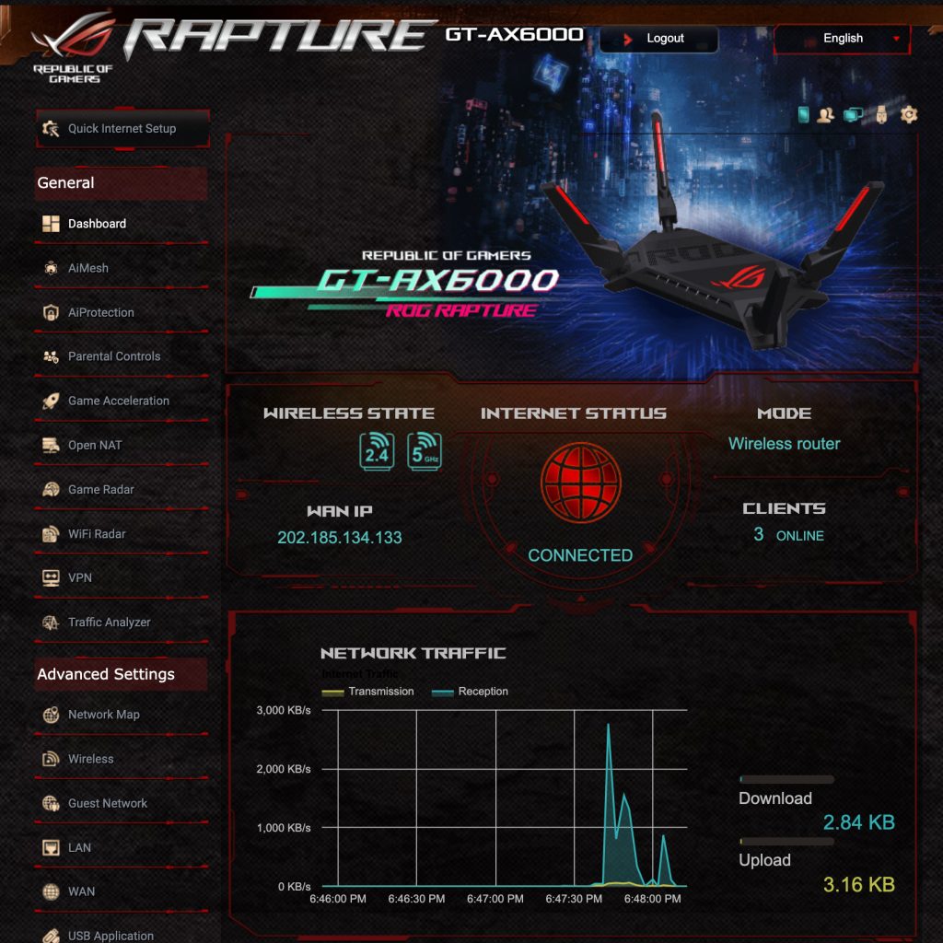Click the WAN sidebar globe icon
The image size is (943, 943).
click(52, 891)
